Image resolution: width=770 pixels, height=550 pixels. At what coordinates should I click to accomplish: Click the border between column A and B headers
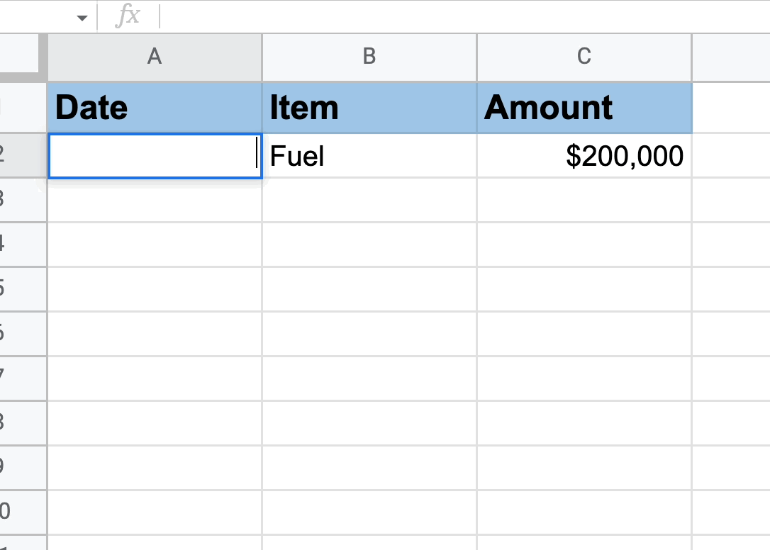click(262, 57)
